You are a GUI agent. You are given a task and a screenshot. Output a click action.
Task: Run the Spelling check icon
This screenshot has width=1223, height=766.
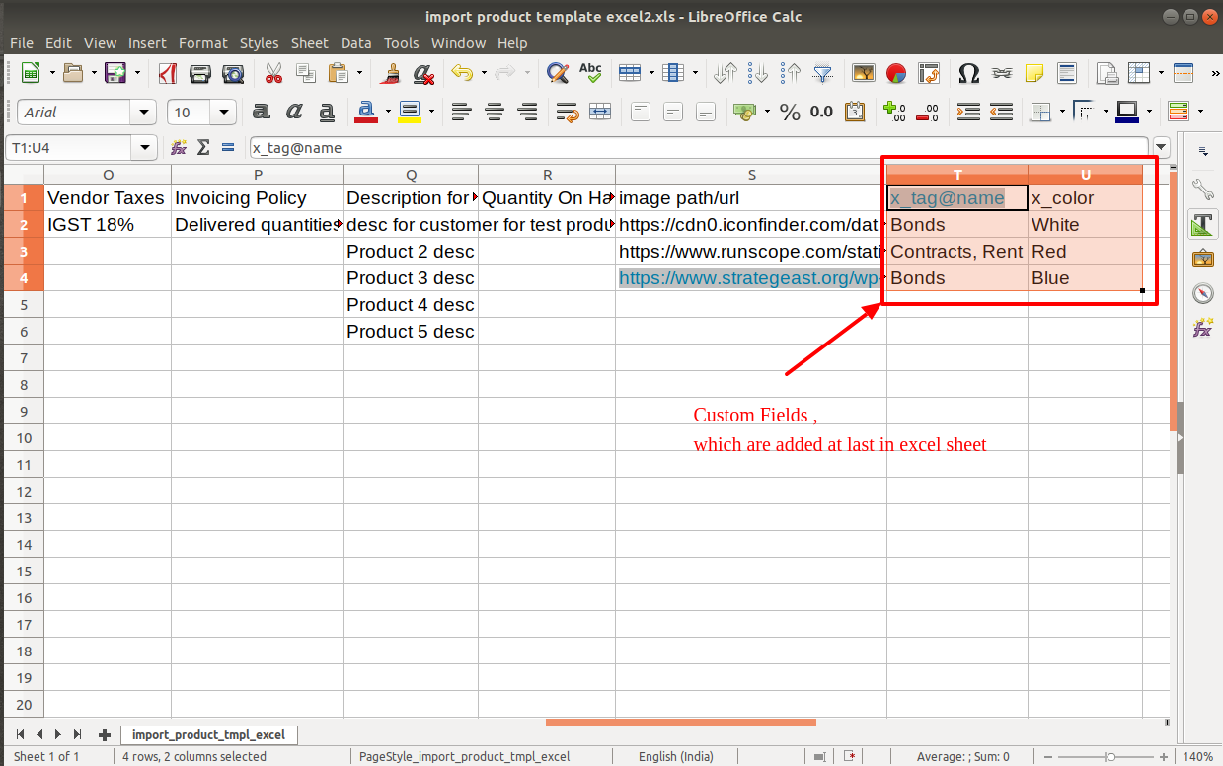[590, 73]
